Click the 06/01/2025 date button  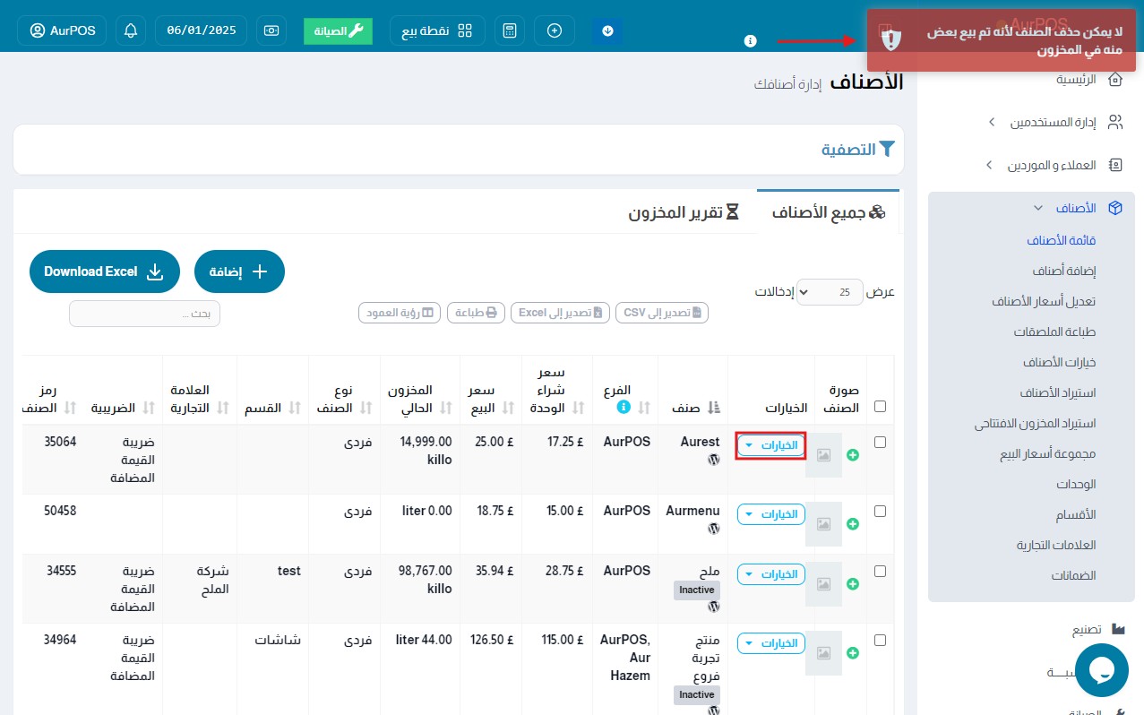[x=201, y=30]
